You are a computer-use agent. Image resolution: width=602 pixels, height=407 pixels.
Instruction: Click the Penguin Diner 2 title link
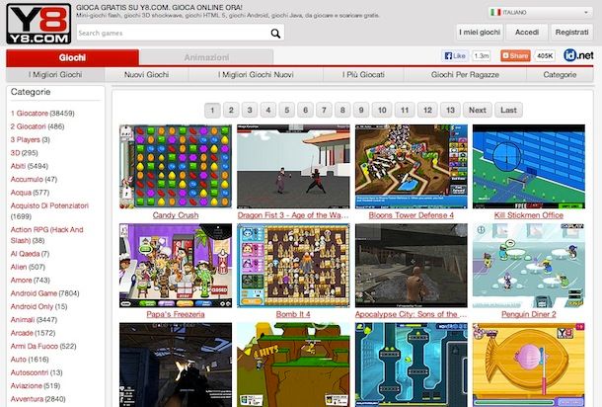click(x=529, y=314)
